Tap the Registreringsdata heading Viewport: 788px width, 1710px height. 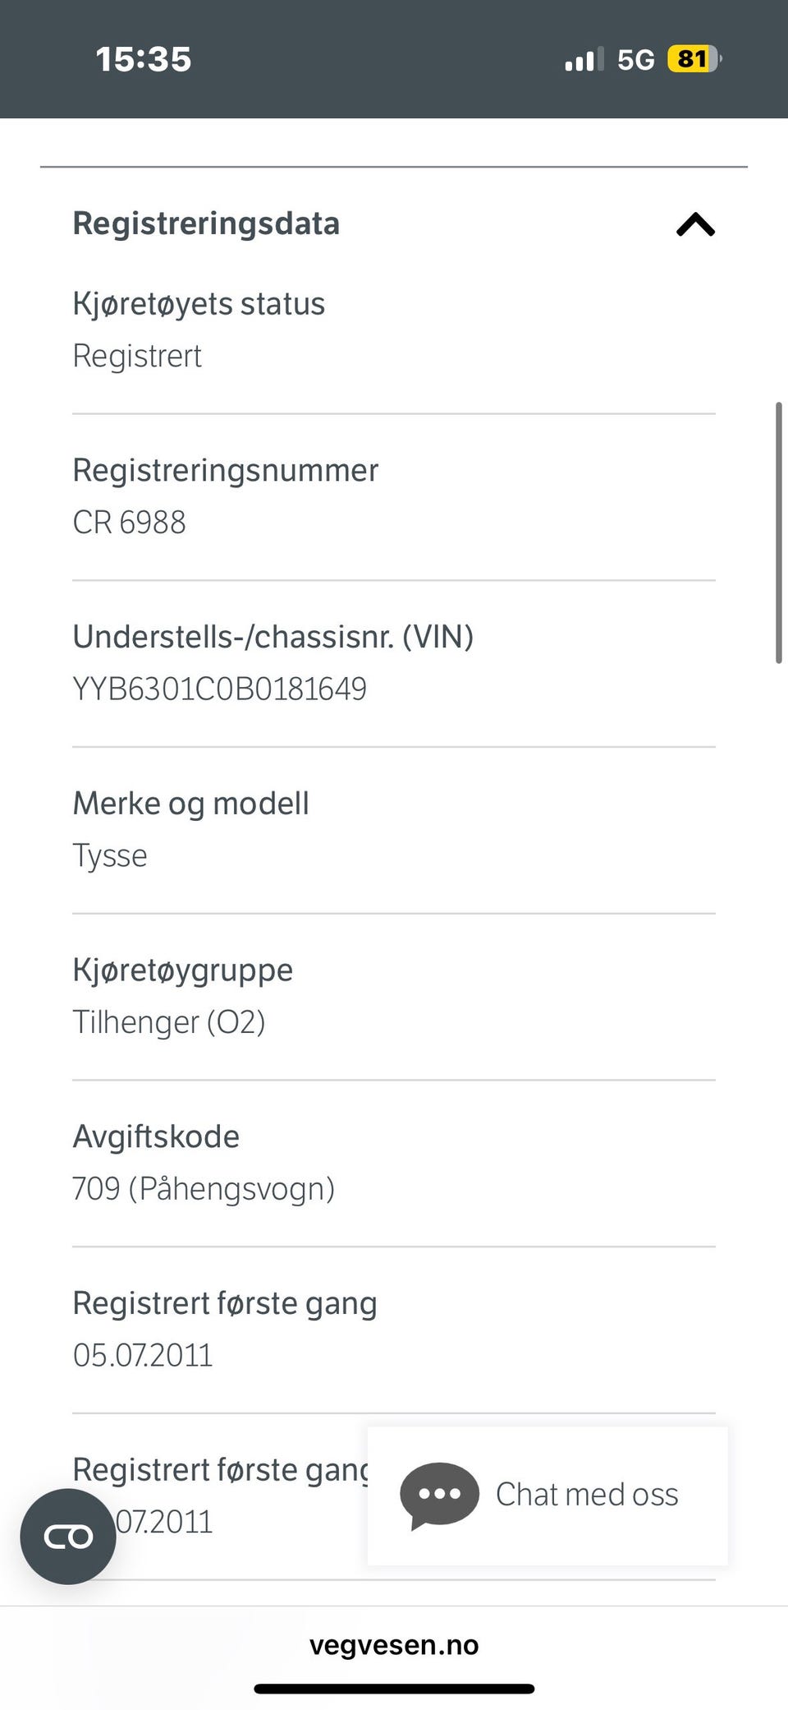pyautogui.click(x=206, y=224)
